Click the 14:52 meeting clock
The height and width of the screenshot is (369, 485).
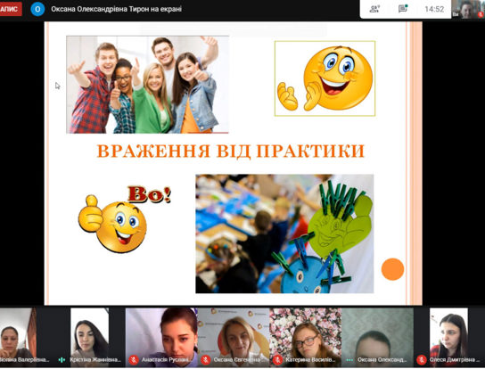(x=434, y=9)
